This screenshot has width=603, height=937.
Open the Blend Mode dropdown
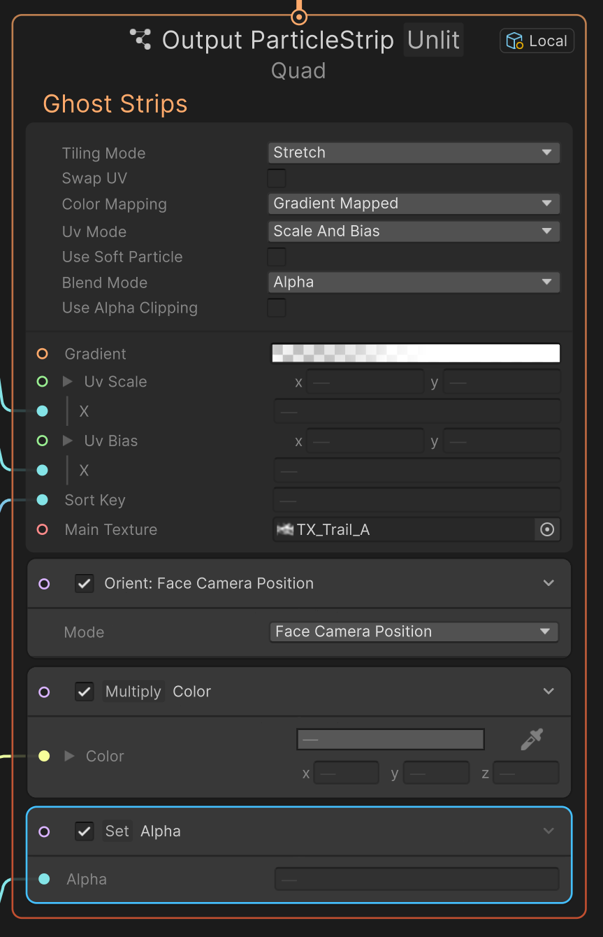point(414,282)
